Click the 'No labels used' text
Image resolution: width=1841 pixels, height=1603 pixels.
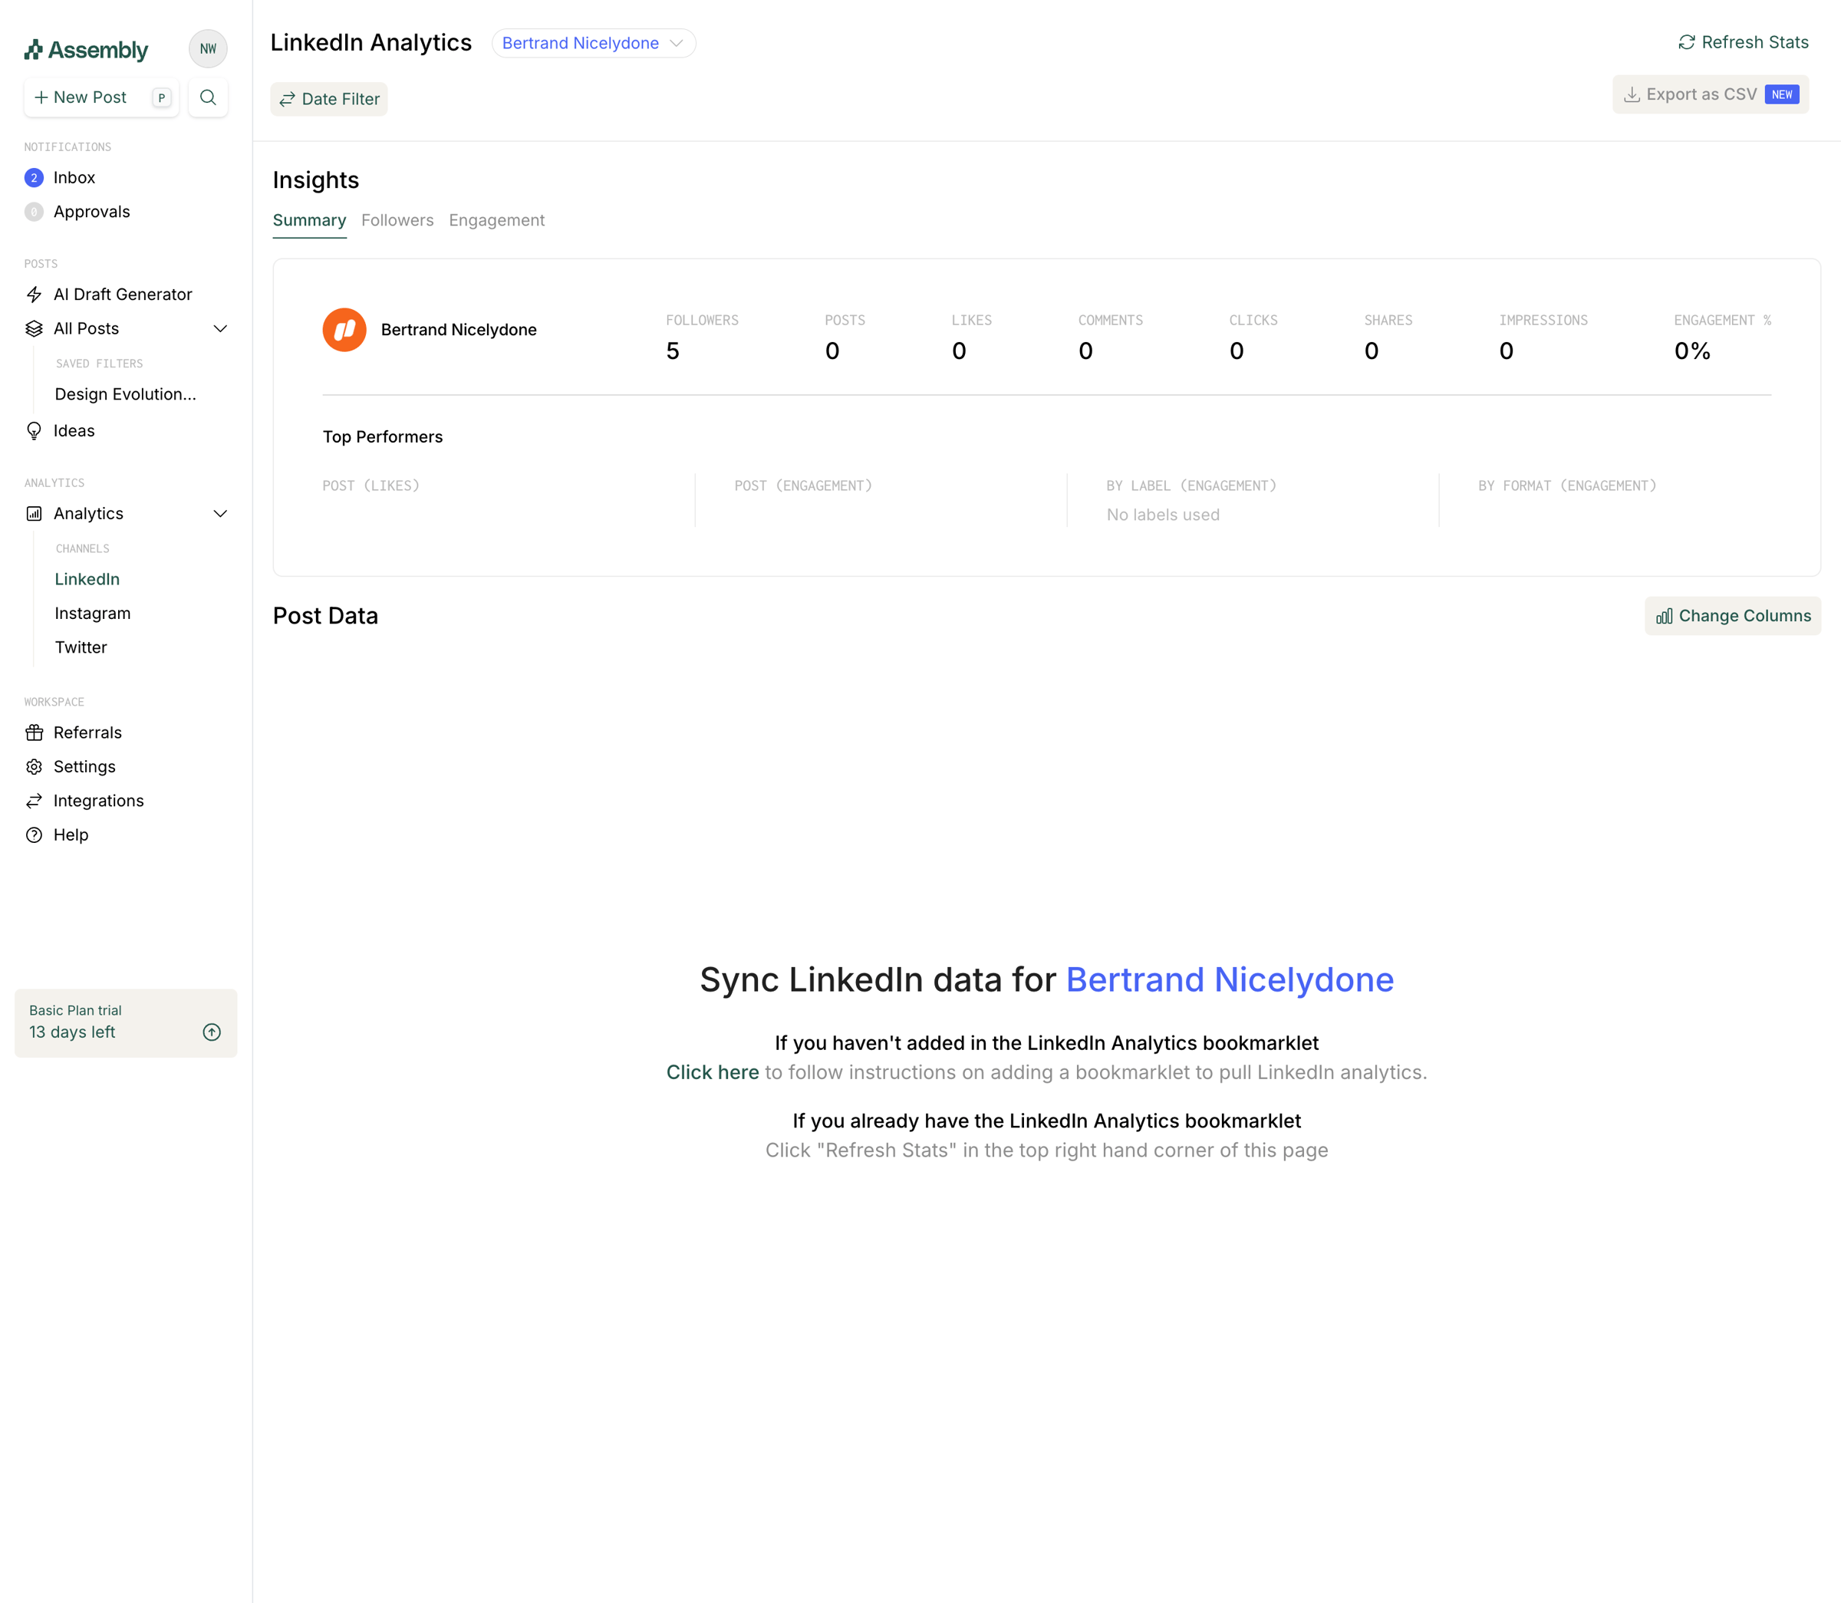(1163, 515)
